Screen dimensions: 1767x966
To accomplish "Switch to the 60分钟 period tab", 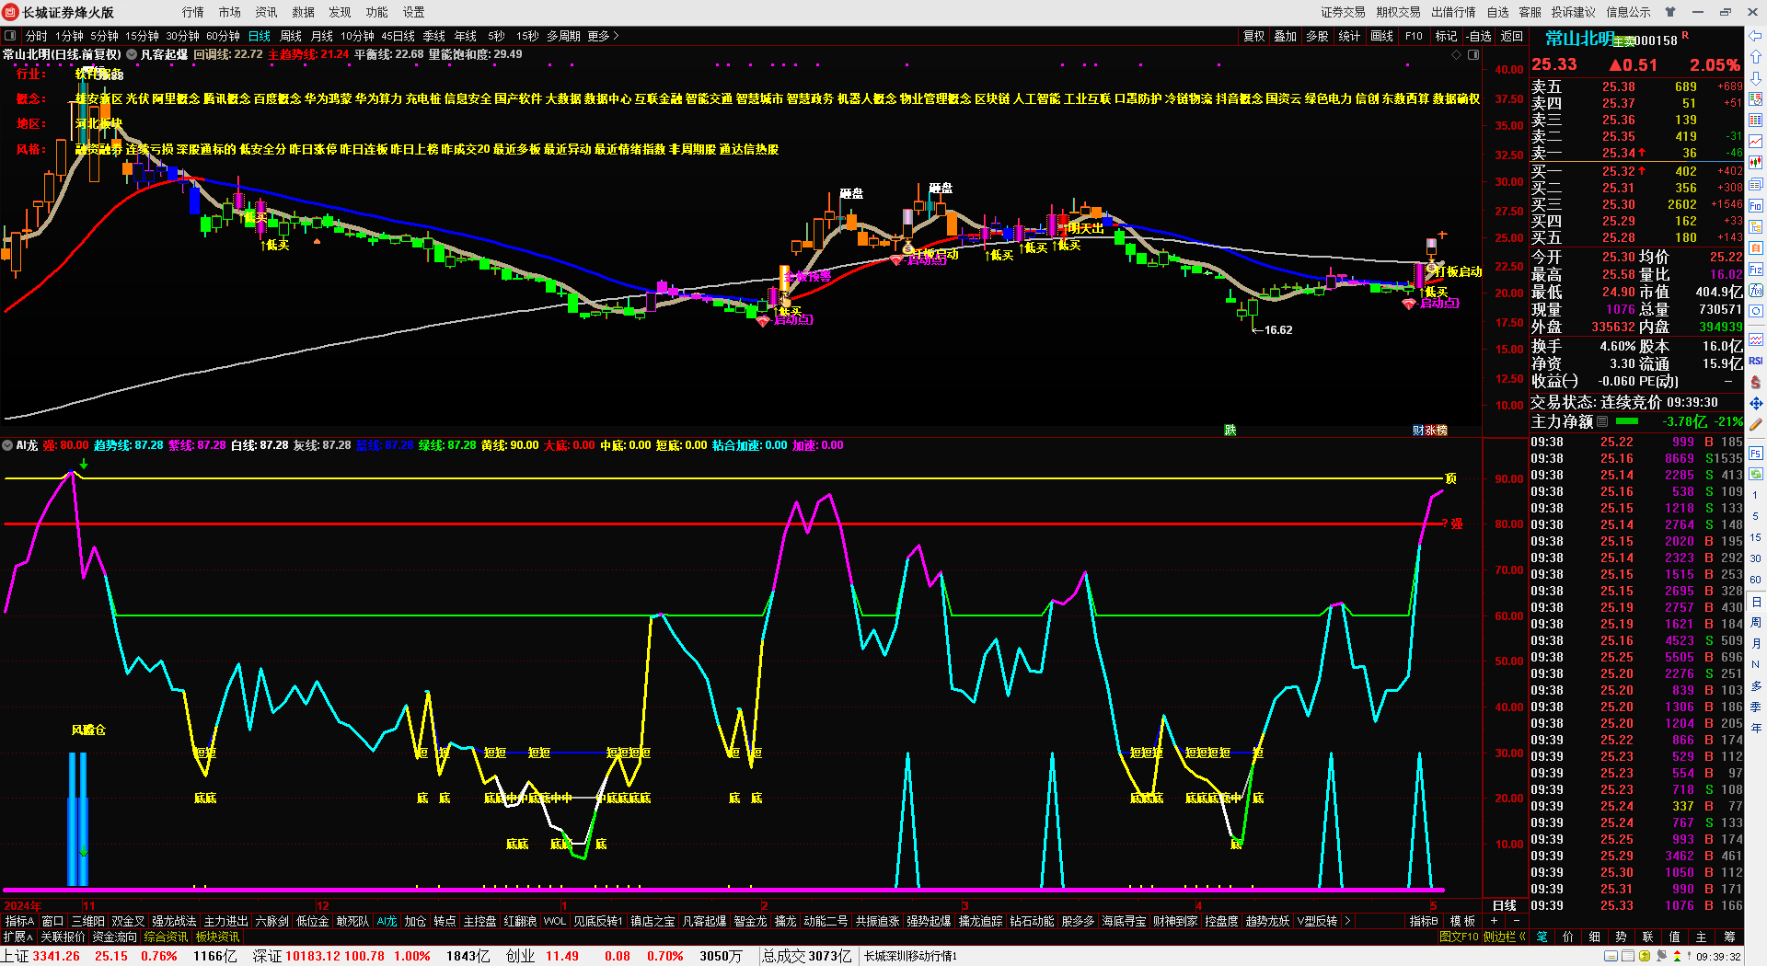I will (x=223, y=36).
